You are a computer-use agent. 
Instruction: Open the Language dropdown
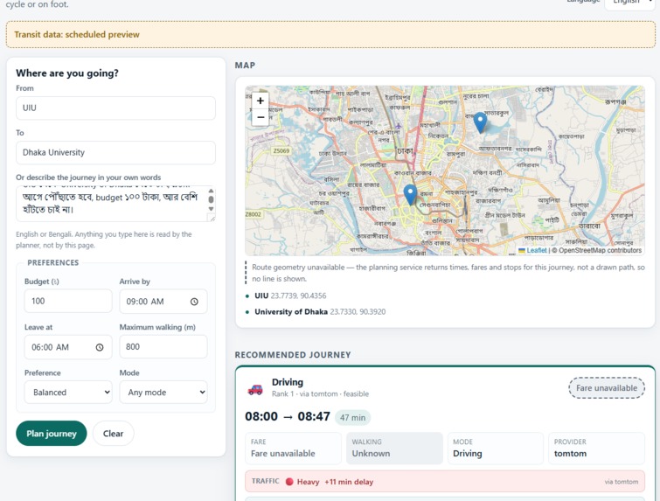pos(629,3)
